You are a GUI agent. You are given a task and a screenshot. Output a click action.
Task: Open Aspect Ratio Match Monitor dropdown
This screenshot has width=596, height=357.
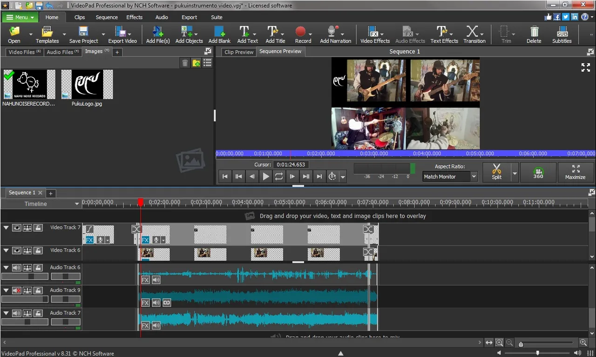coord(450,176)
